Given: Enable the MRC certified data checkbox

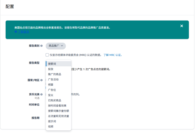Looking at the screenshot, I should 47,55.
